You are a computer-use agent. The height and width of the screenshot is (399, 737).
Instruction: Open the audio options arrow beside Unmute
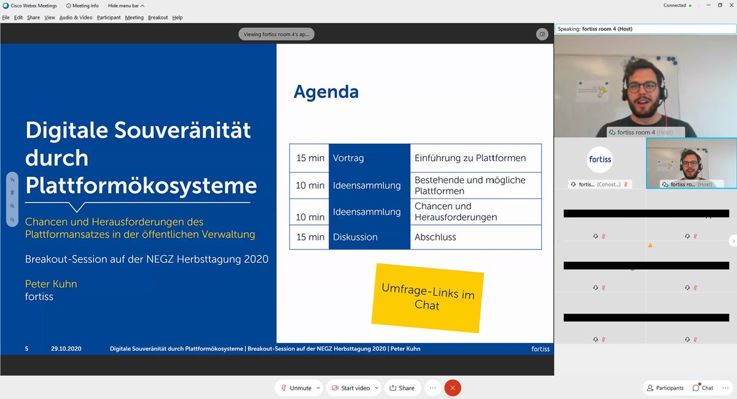click(319, 388)
